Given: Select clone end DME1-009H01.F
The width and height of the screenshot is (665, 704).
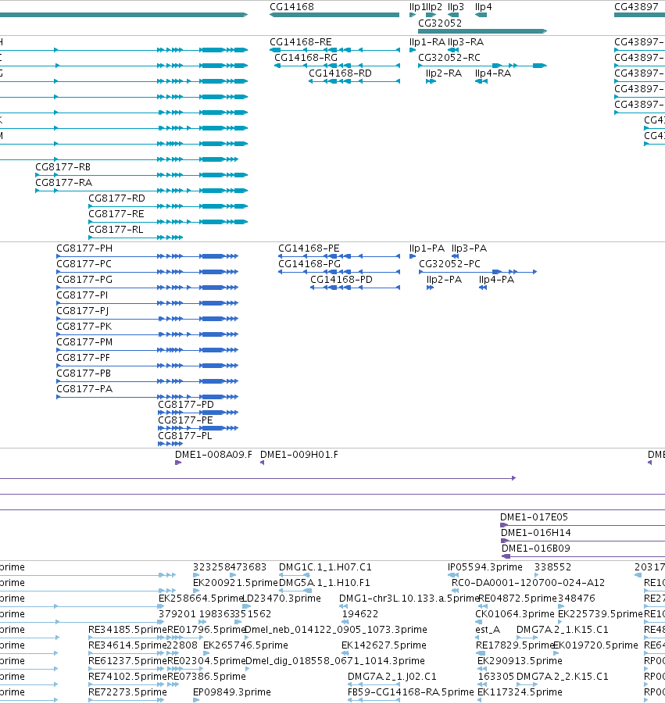Looking at the screenshot, I should coord(299,455).
